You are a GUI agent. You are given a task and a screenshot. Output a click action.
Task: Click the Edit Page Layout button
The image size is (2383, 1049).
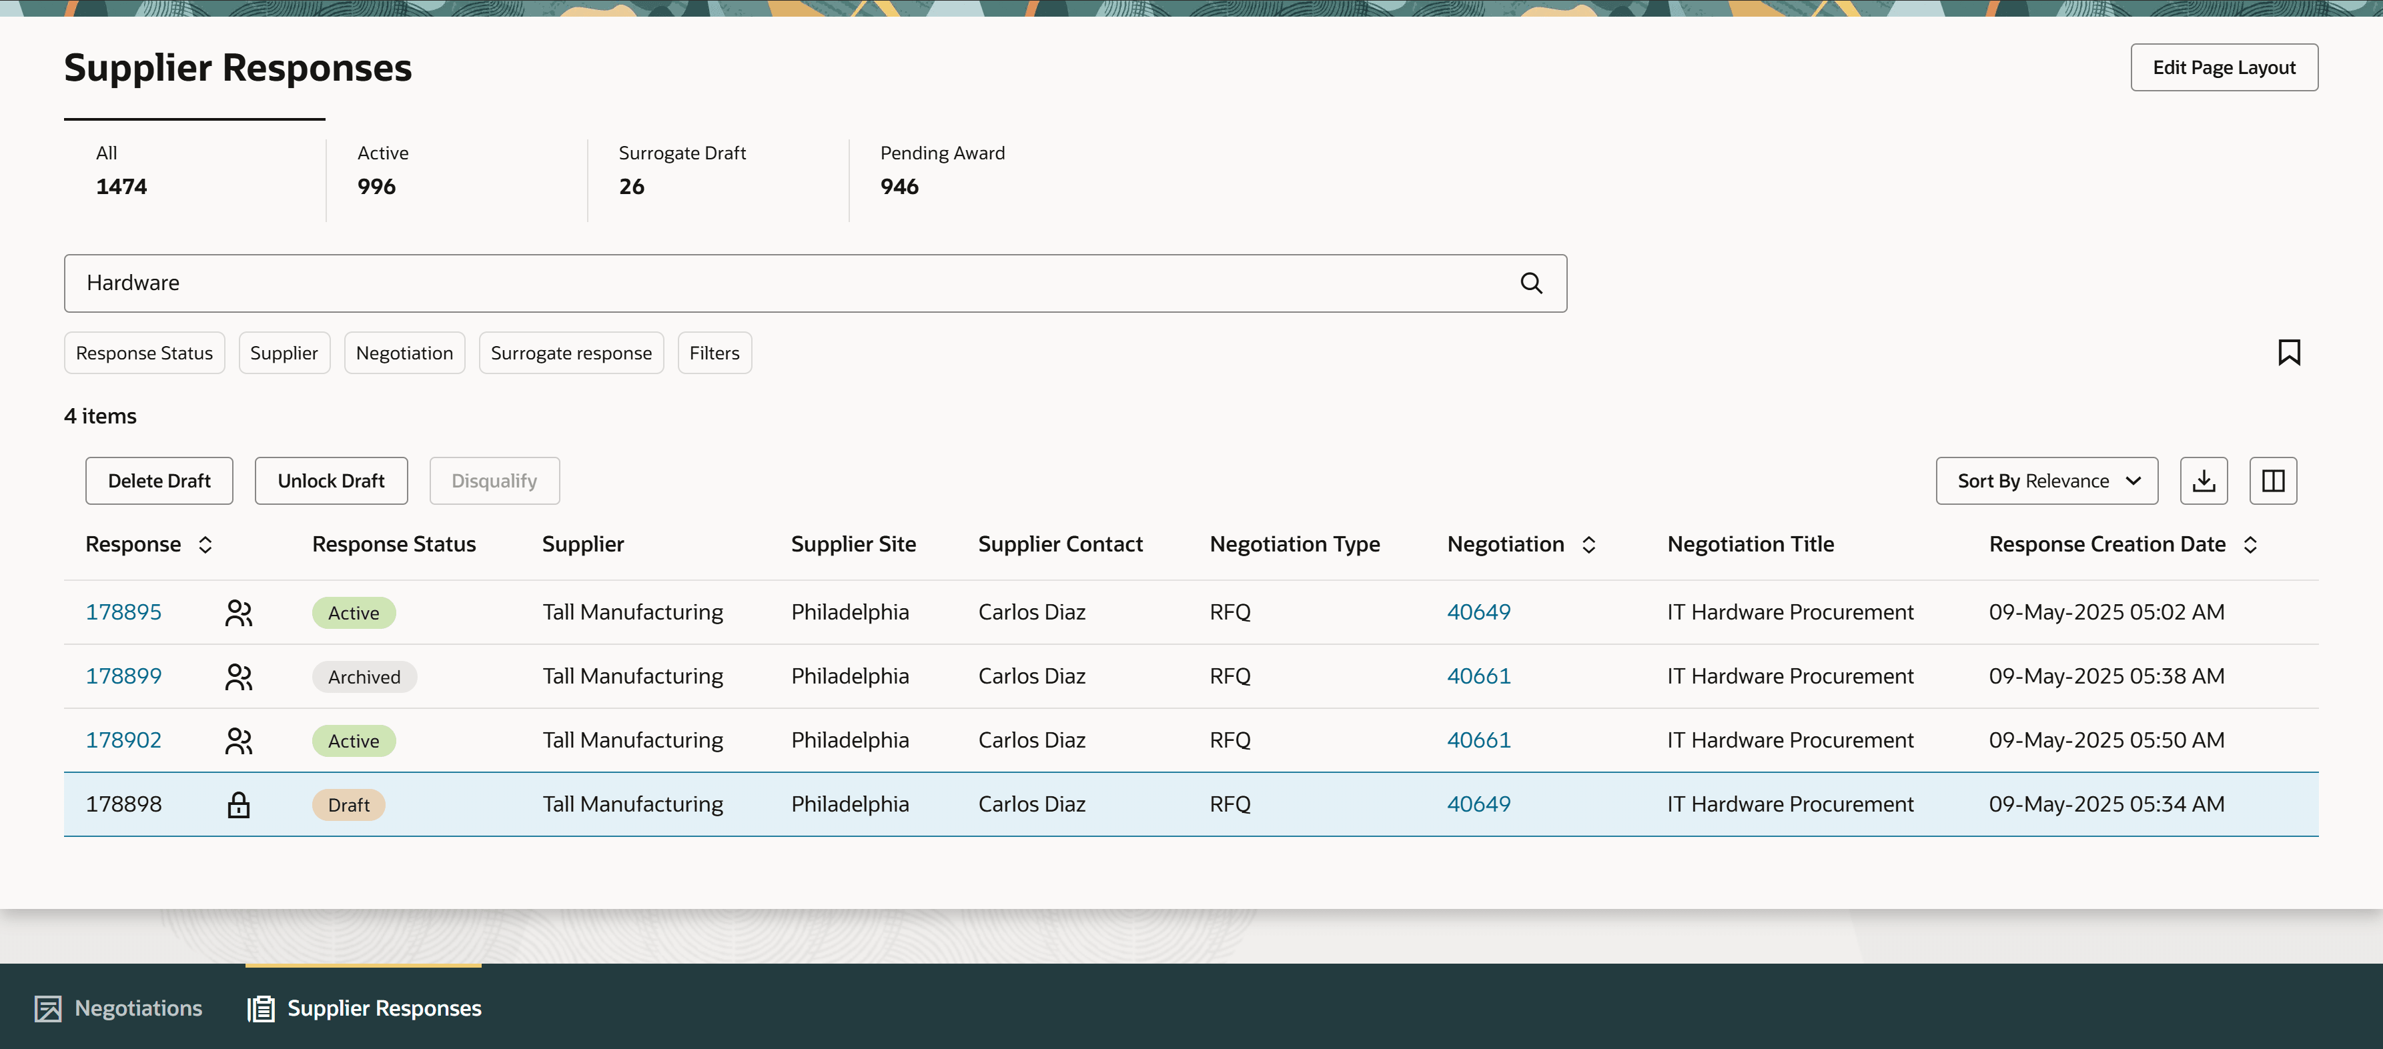click(2224, 67)
